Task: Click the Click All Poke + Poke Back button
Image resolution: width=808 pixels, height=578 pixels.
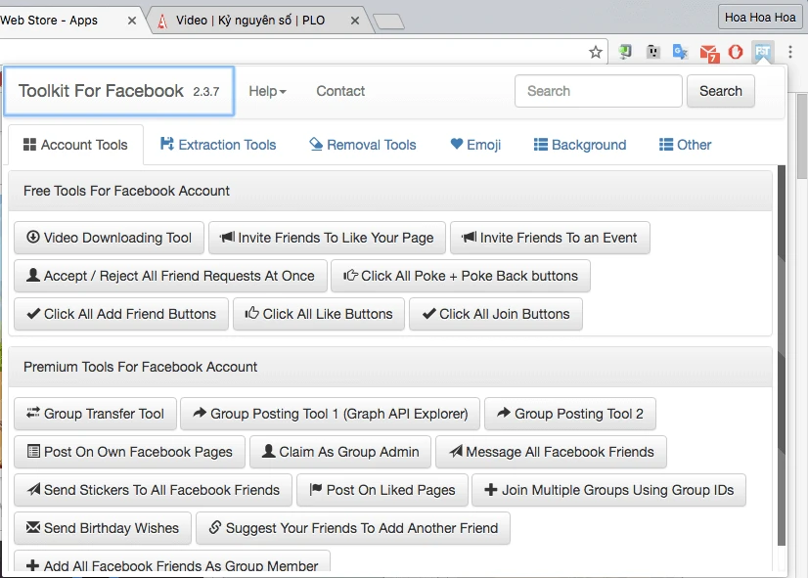Action: pyautogui.click(x=460, y=276)
